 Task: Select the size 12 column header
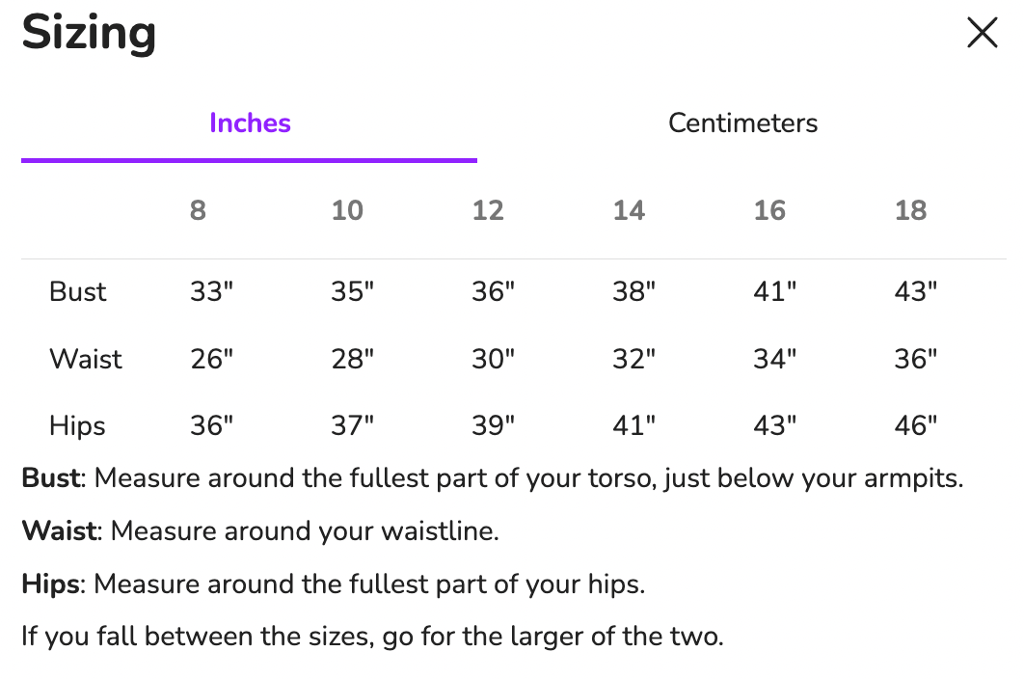pos(488,210)
